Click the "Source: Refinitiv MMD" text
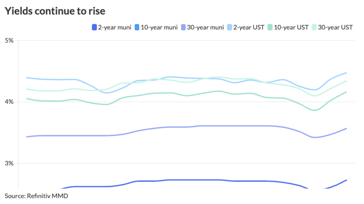The height and width of the screenshot is (204, 364). 36,196
